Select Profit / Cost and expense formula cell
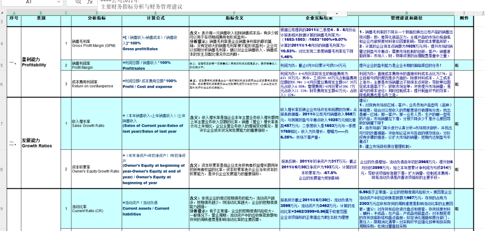 (x=155, y=84)
